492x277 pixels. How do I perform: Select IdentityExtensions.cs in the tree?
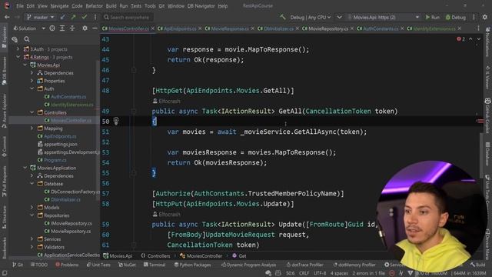point(71,105)
